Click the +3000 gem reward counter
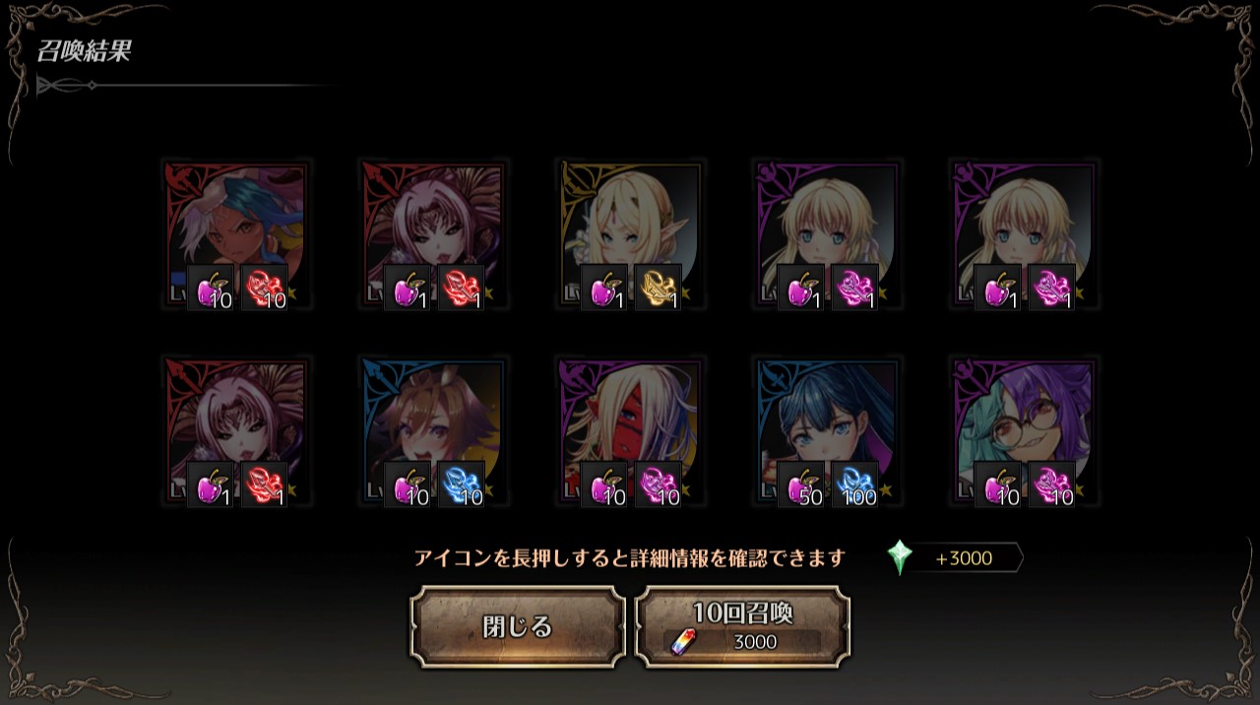The image size is (1260, 705). (964, 558)
